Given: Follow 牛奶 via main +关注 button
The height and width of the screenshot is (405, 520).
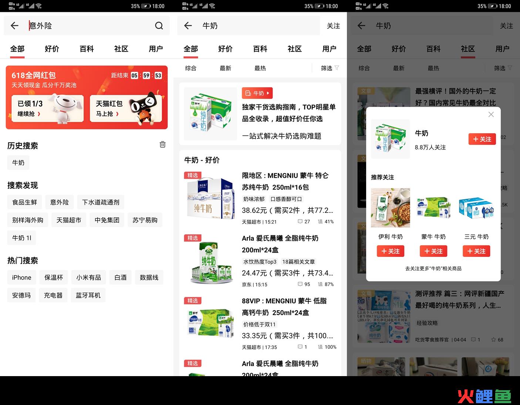Looking at the screenshot, I should (482, 139).
